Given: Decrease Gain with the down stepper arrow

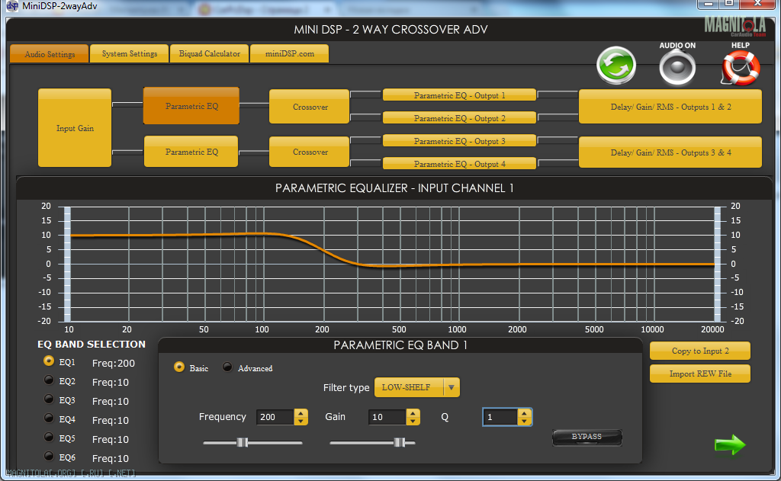Looking at the screenshot, I should (413, 422).
